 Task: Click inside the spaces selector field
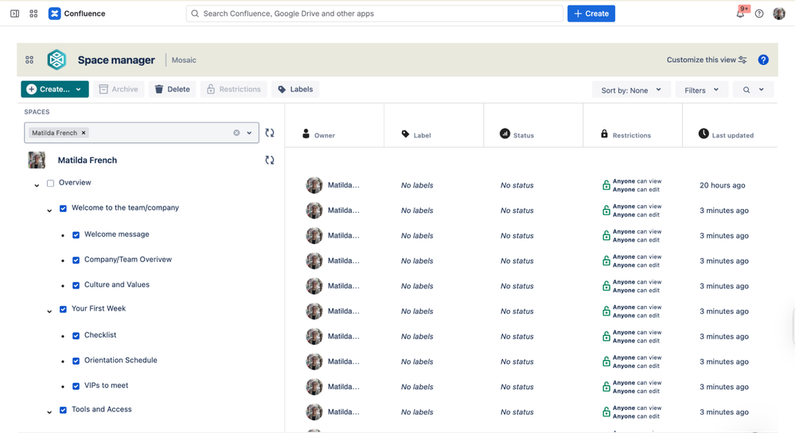coord(142,133)
